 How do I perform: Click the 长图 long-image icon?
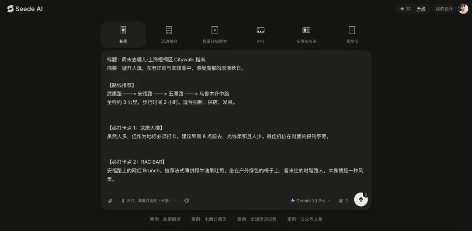123,30
